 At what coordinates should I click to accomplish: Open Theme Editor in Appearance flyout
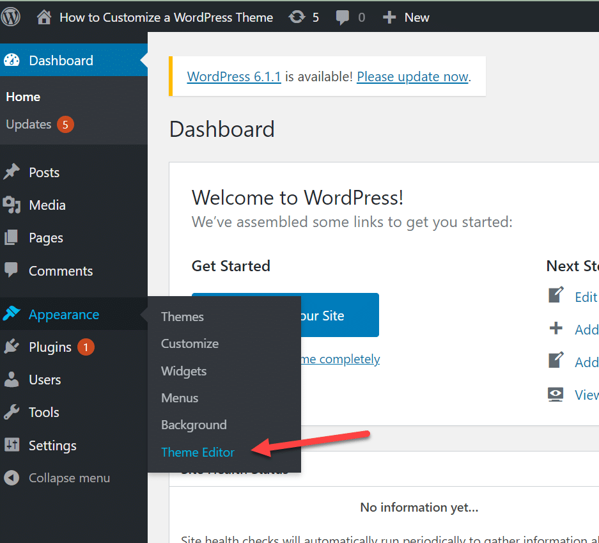[198, 452]
